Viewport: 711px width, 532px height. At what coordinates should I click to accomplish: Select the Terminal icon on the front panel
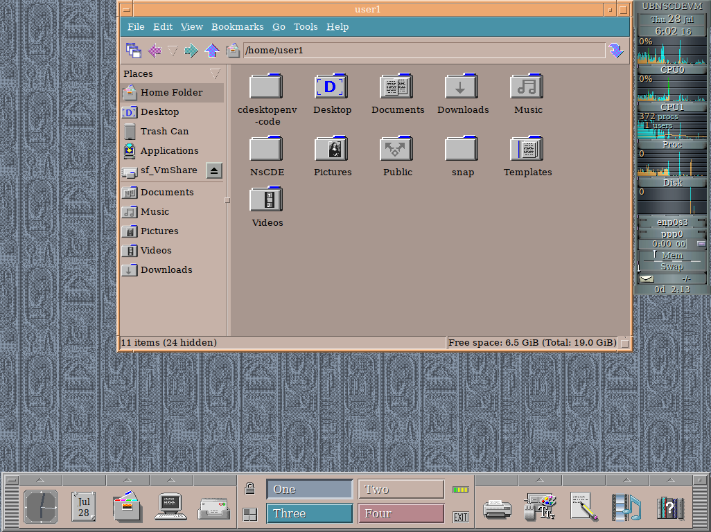(170, 507)
